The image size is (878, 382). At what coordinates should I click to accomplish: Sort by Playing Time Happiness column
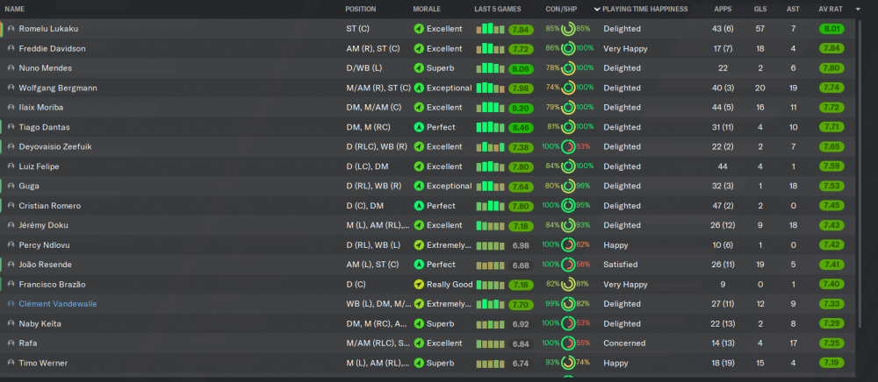click(645, 10)
